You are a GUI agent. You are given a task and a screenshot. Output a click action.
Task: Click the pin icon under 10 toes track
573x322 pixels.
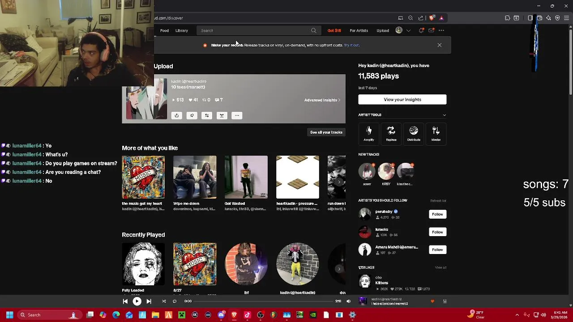tap(192, 115)
